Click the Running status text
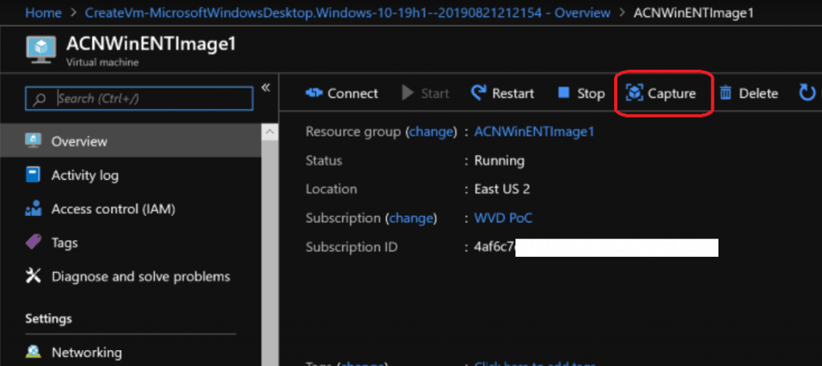Viewport: 822px width, 366px height. [x=499, y=161]
